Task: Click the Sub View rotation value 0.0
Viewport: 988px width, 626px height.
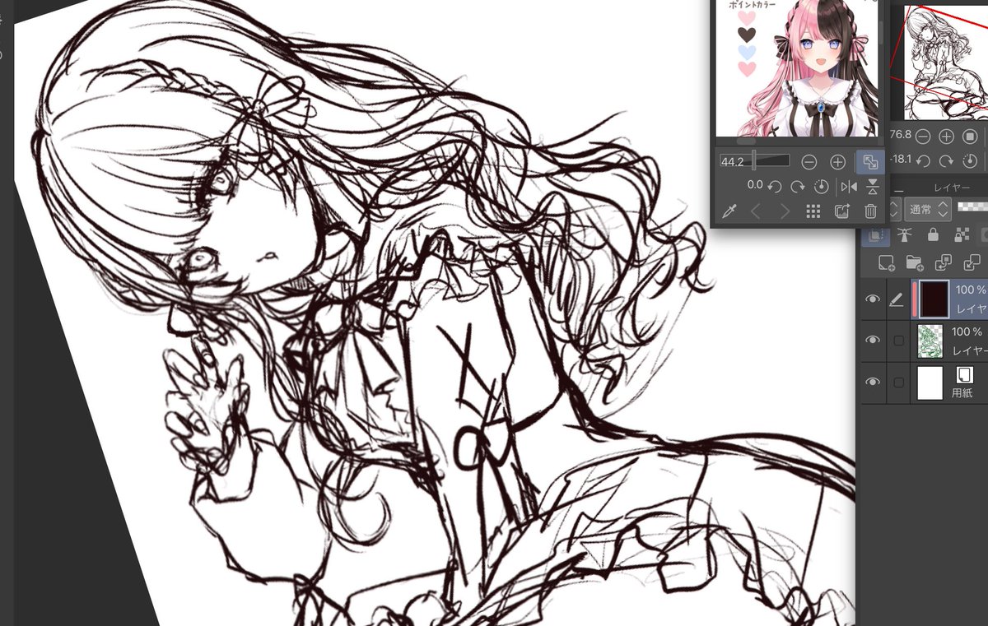Action: (755, 186)
